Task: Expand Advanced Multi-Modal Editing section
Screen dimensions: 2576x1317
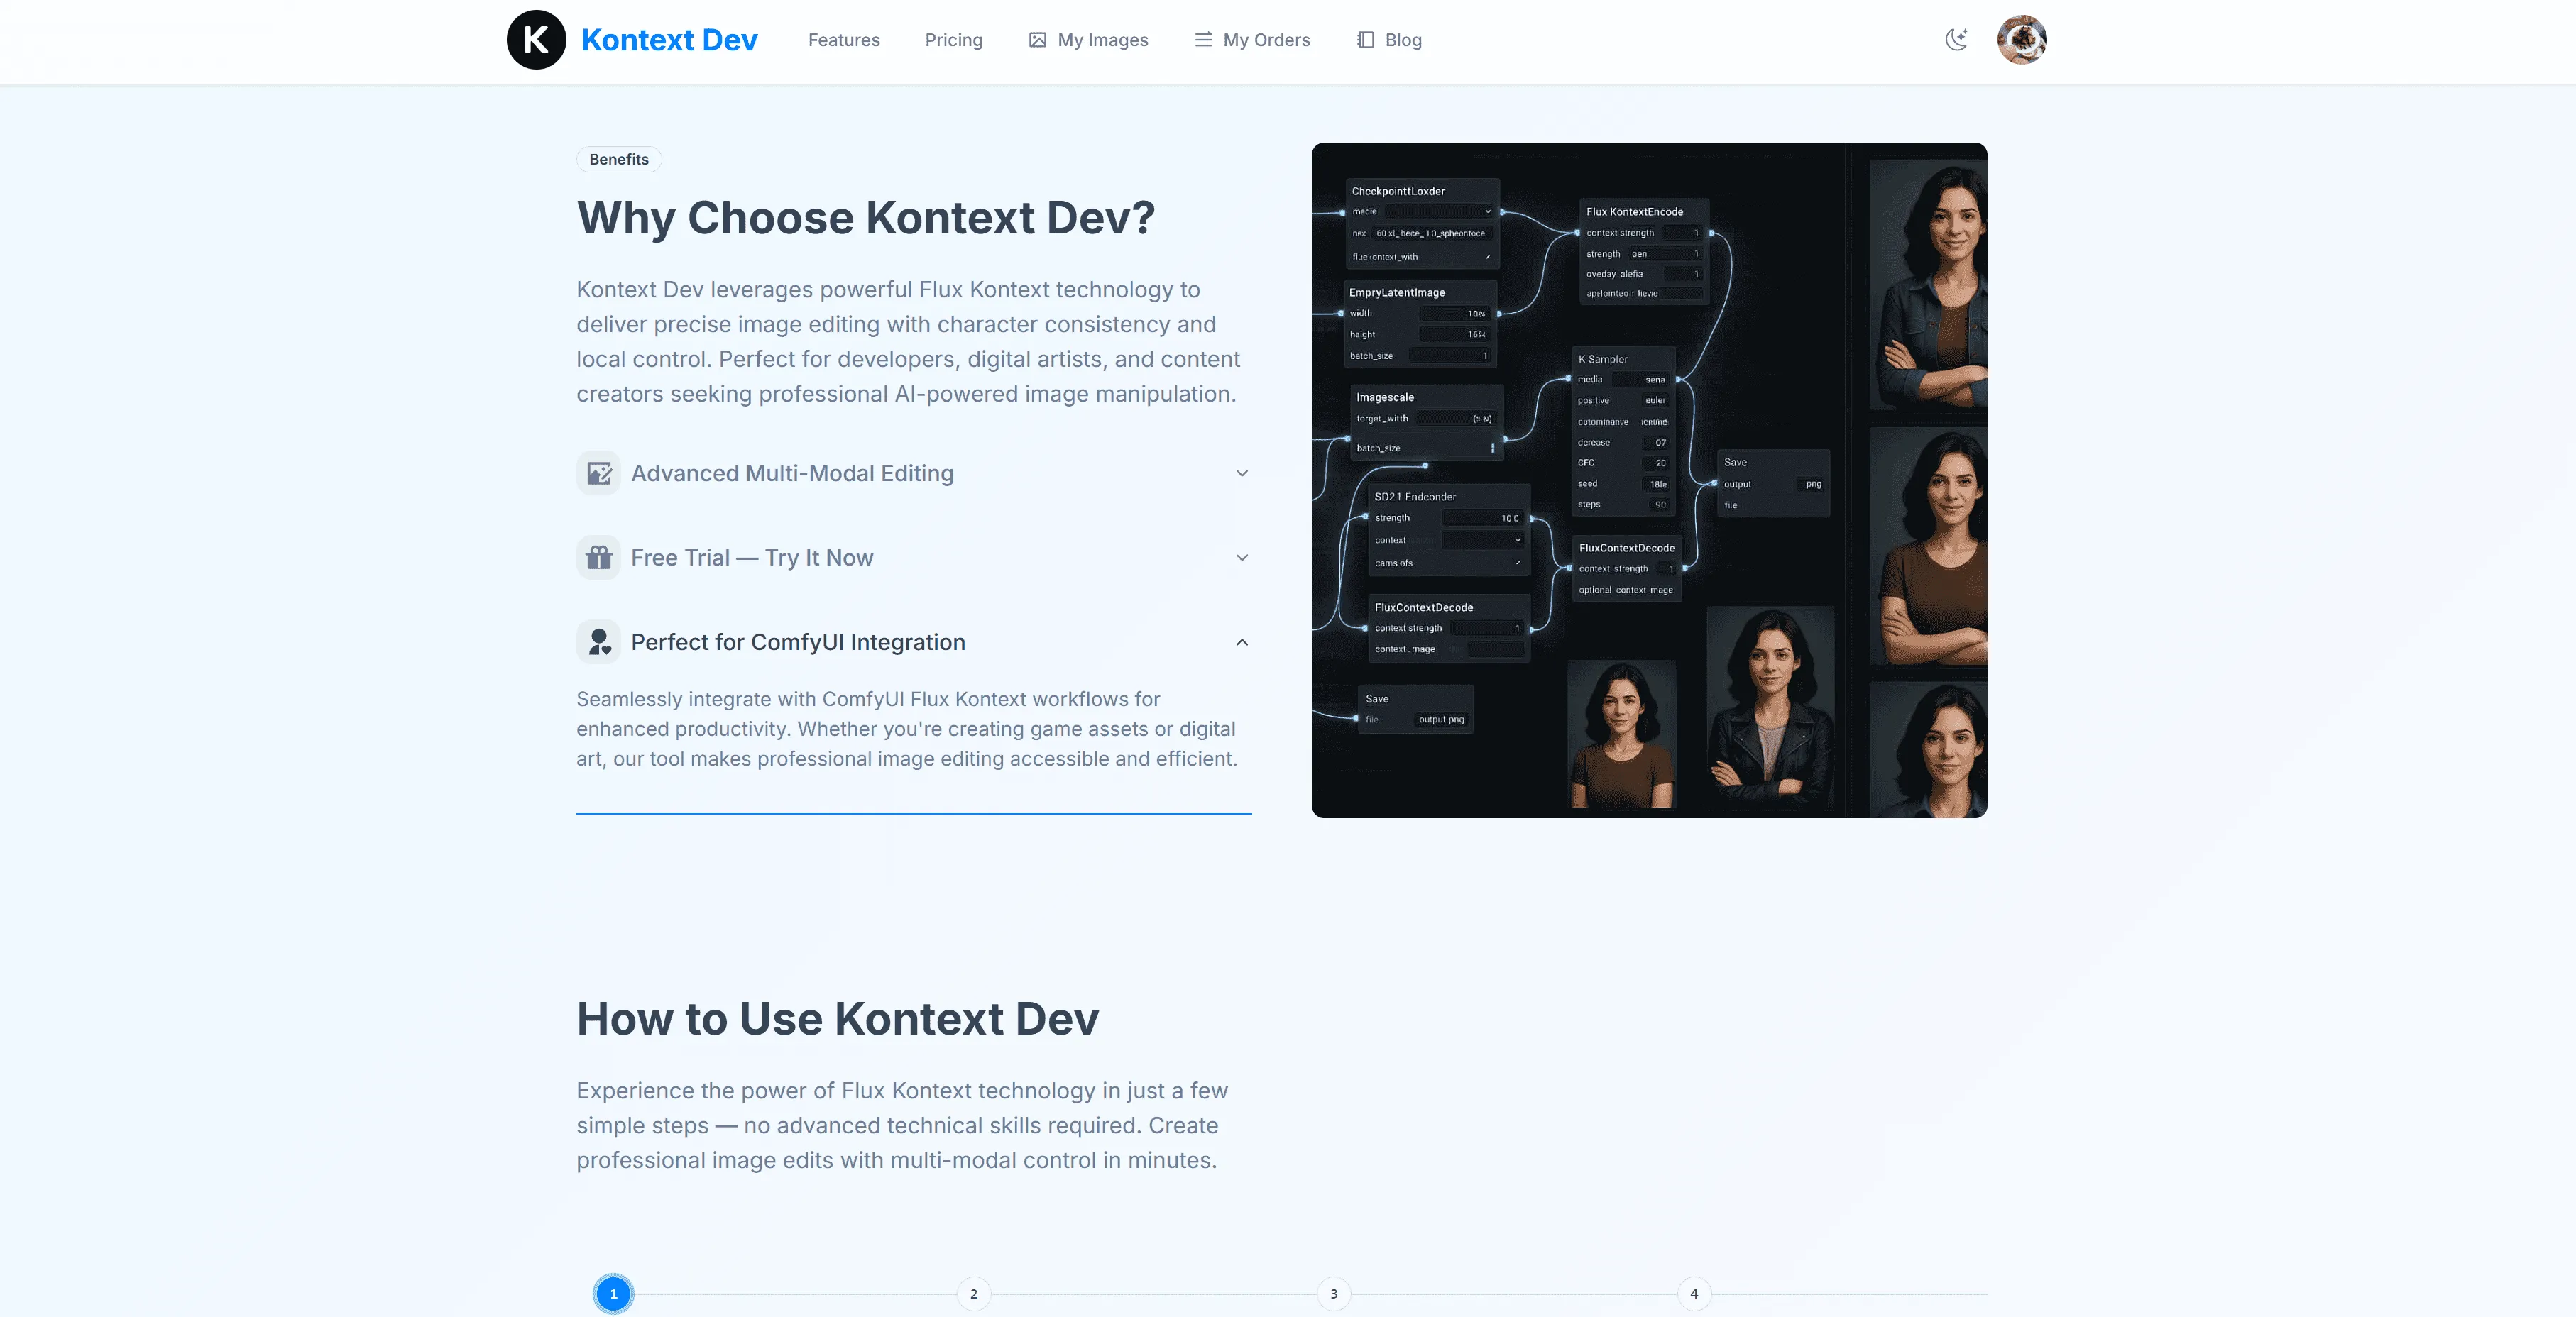Action: [914, 473]
